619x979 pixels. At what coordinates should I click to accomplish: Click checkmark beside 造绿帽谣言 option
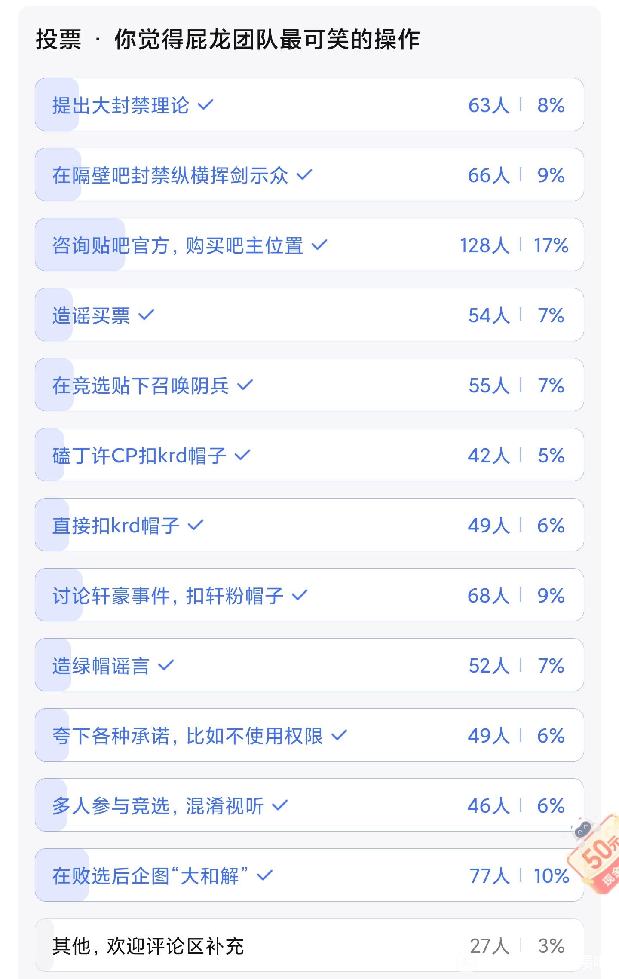coord(166,665)
